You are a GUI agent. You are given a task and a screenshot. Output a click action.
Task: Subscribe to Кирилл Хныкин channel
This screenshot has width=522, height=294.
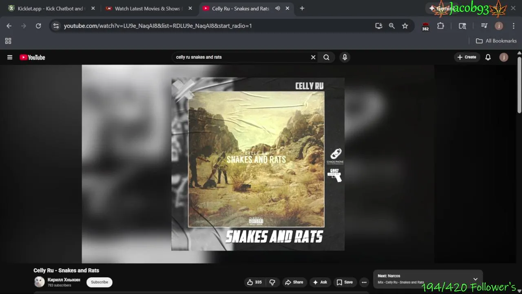coord(100,282)
